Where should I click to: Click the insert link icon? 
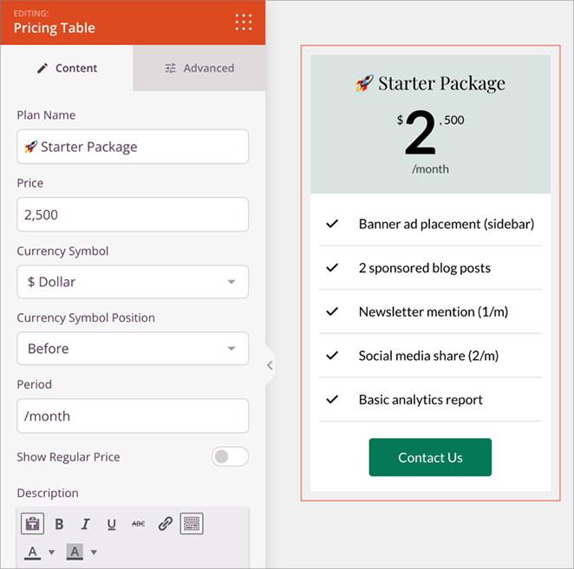166,524
